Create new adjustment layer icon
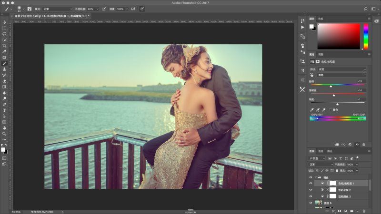 coord(346,211)
